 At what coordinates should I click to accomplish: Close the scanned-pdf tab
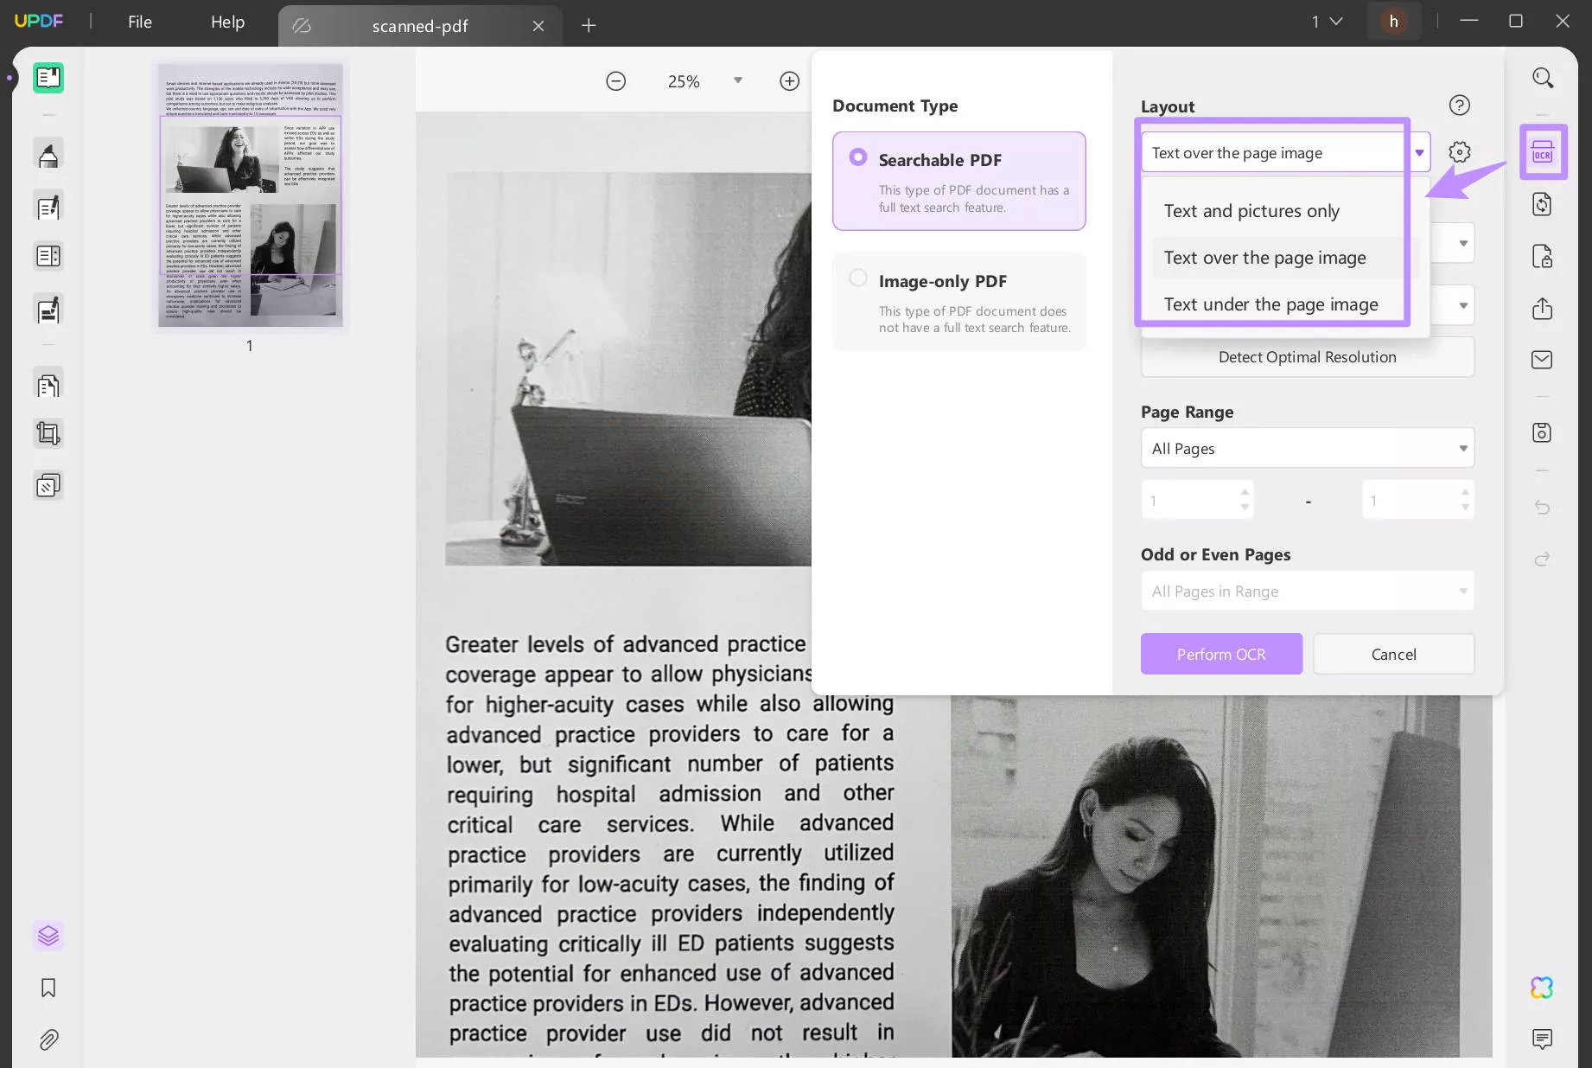pos(538,26)
